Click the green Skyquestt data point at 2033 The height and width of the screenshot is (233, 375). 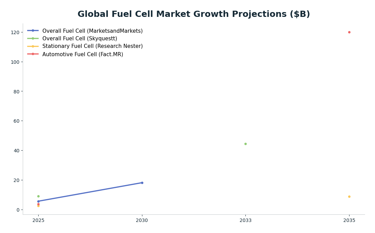[x=245, y=144]
